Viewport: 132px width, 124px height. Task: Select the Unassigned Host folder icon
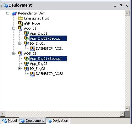(21, 18)
